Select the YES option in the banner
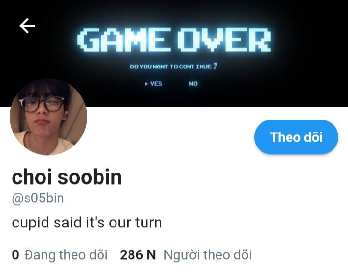348x279 pixels. (156, 84)
